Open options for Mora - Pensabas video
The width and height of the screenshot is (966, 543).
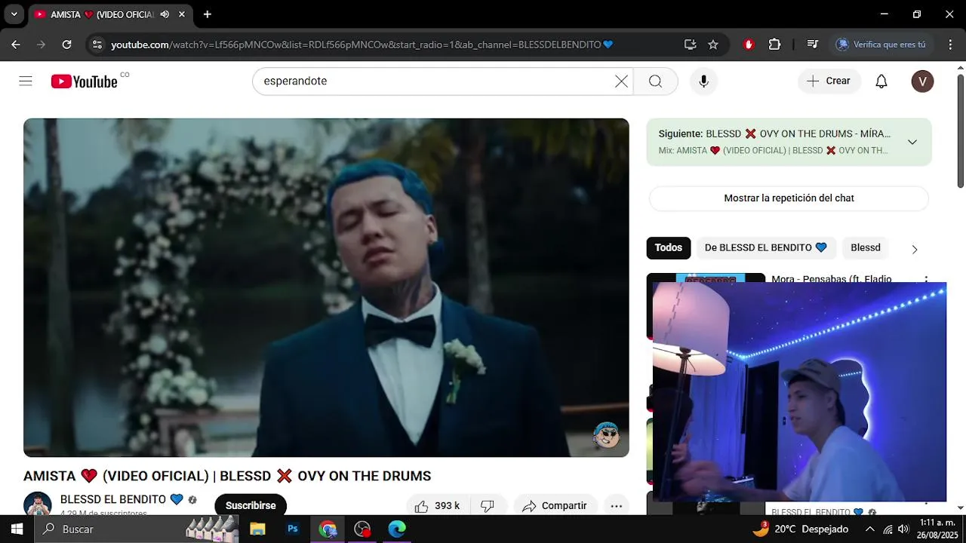pyautogui.click(x=927, y=278)
